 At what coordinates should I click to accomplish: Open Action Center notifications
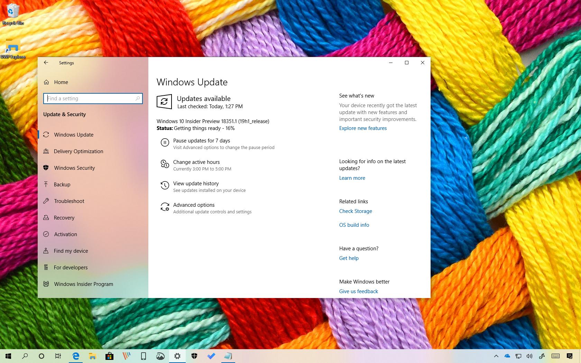click(570, 356)
